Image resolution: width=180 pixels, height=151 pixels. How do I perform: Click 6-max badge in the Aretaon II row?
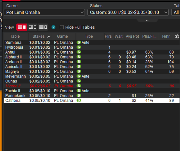pos(79,62)
